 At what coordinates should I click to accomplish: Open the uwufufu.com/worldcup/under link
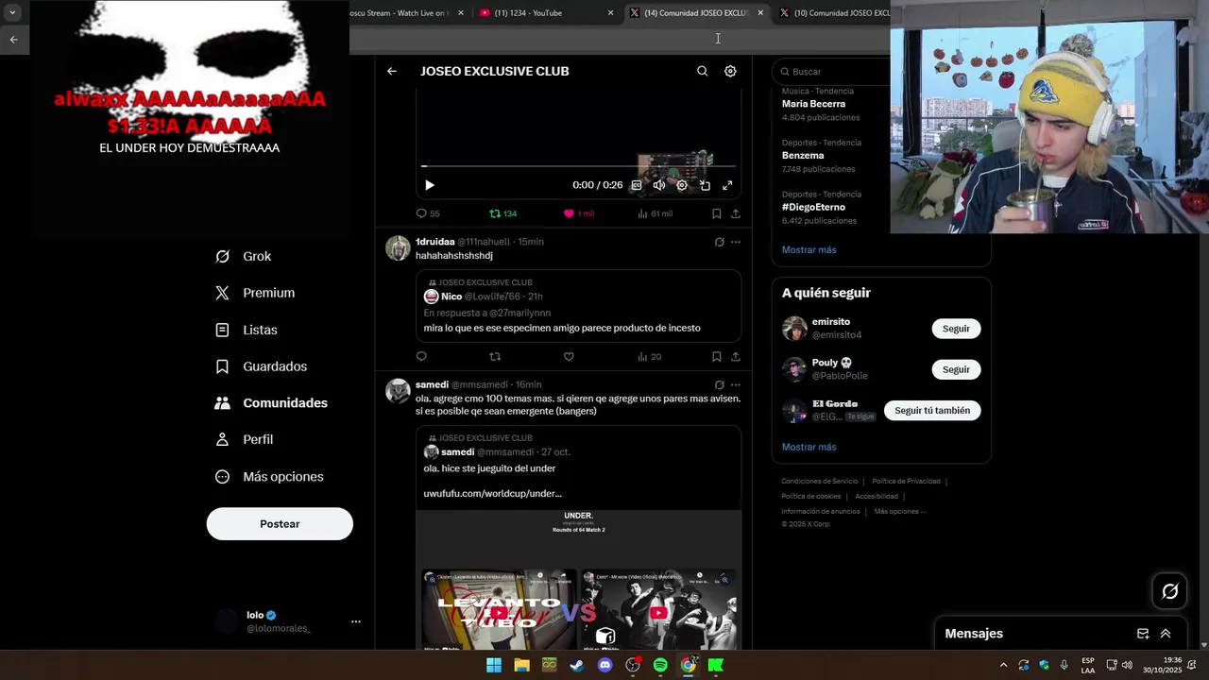[492, 493]
